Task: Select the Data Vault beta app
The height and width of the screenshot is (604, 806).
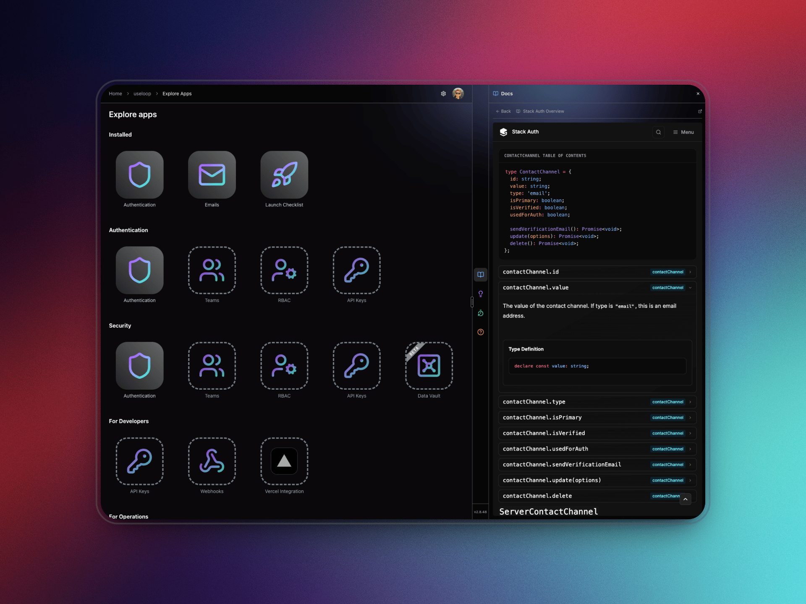Action: point(429,366)
